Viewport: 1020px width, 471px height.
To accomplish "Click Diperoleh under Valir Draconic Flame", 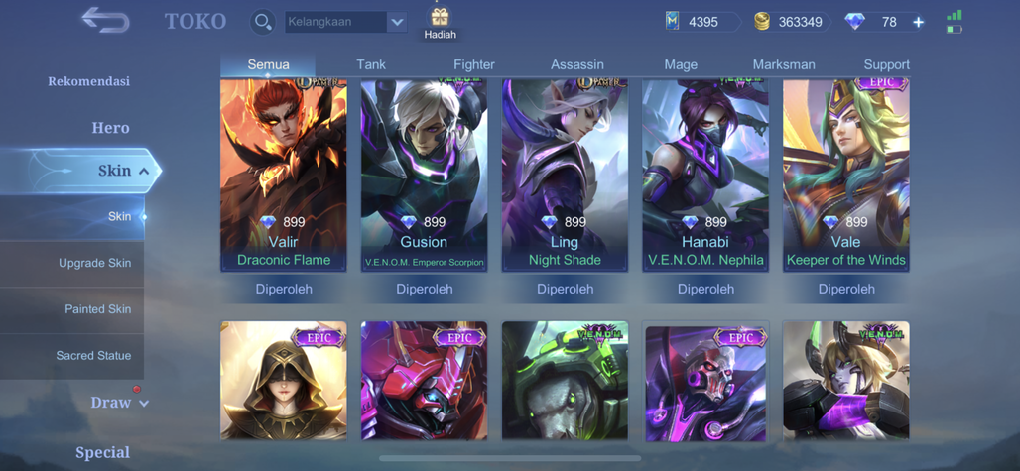I will click(x=285, y=290).
